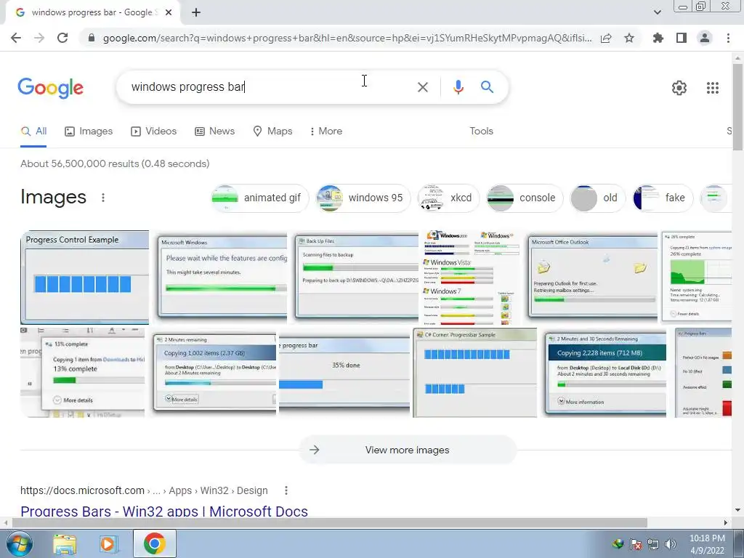The image size is (744, 558).
Task: Switch to the News tab
Action: click(x=215, y=132)
